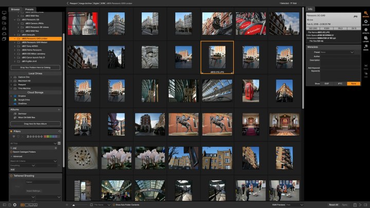Click the camera icon in left sidebar
The width and height of the screenshot is (370, 208).
coord(4,18)
